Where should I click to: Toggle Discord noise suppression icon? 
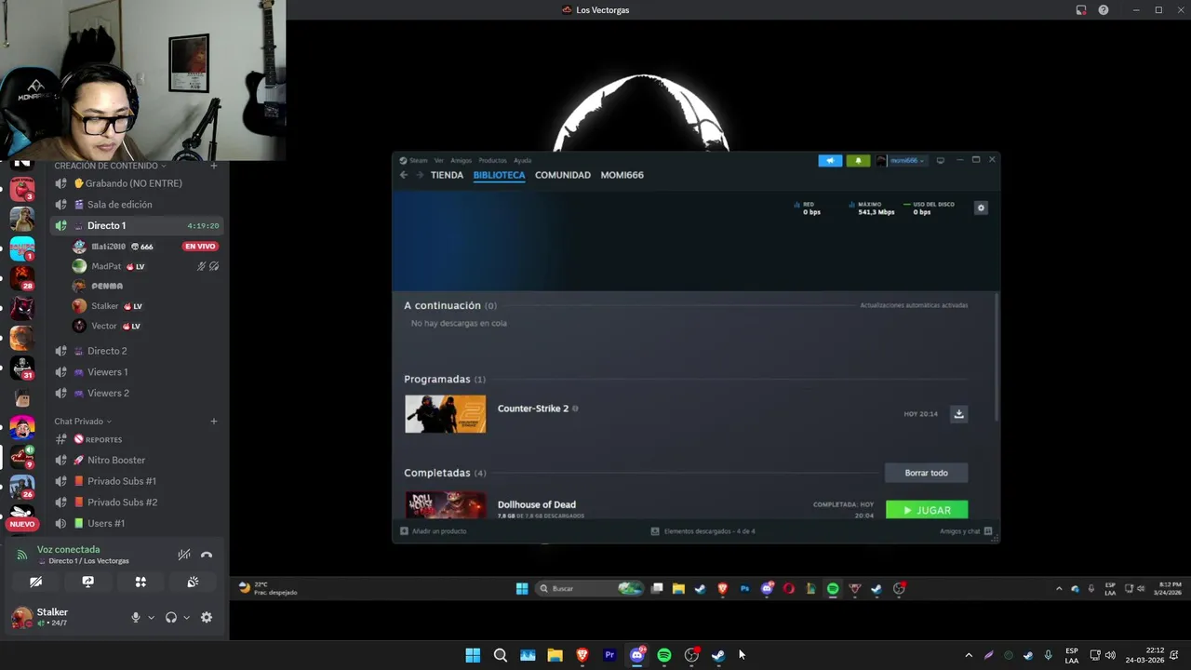[184, 555]
